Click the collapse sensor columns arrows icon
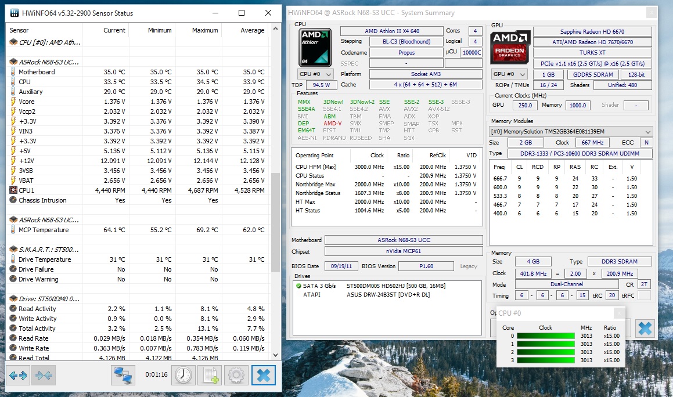 click(44, 376)
